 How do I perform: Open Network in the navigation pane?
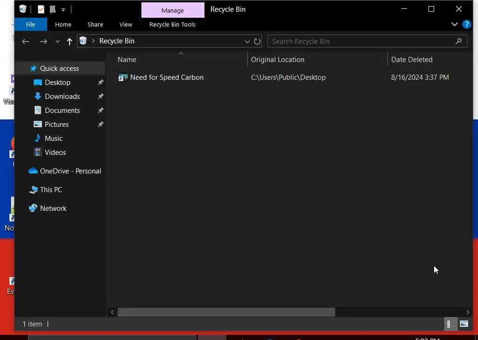[53, 208]
